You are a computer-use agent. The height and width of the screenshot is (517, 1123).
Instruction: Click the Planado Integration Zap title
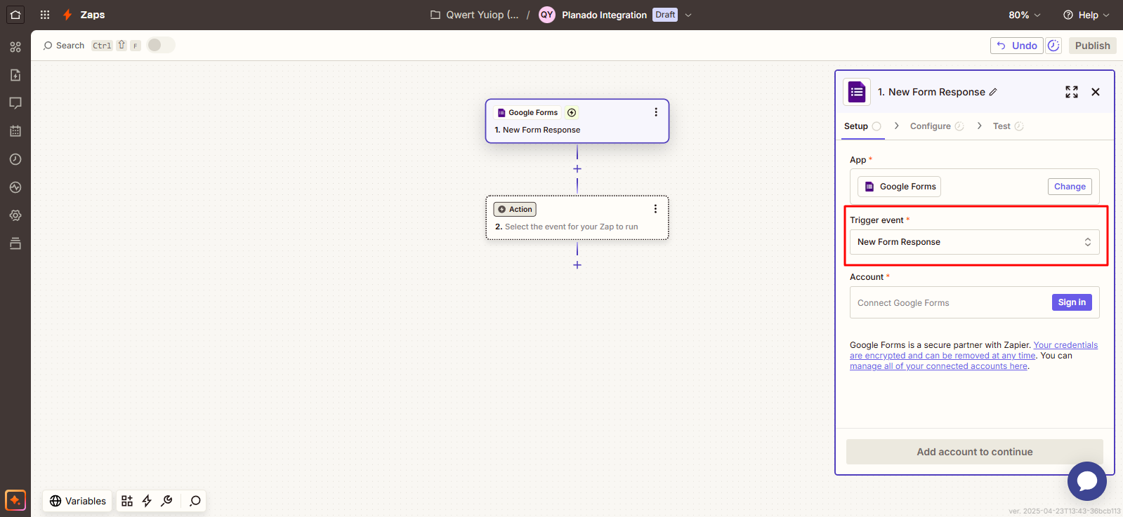tap(604, 15)
